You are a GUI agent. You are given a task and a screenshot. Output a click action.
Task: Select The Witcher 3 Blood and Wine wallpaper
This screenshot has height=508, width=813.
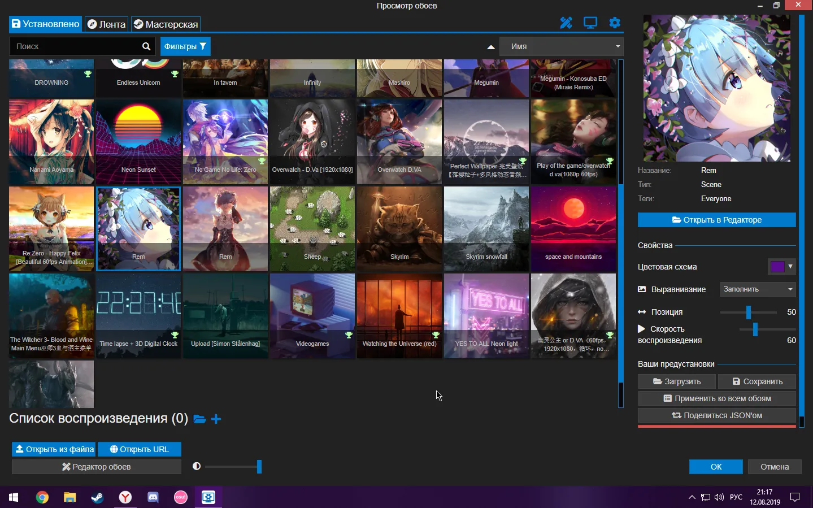pos(51,316)
